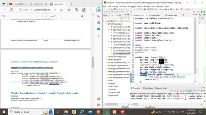Viewport: 206px width, 115px height.
Task: Open new tab in Edge
Action: [x=71, y=4]
